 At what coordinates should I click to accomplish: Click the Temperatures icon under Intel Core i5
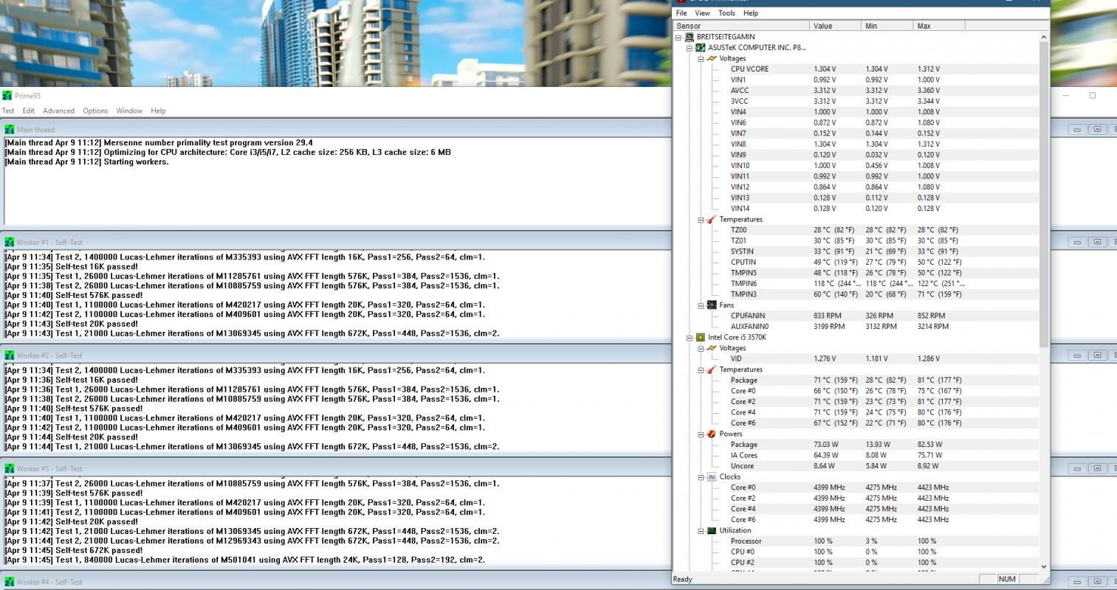(x=712, y=369)
